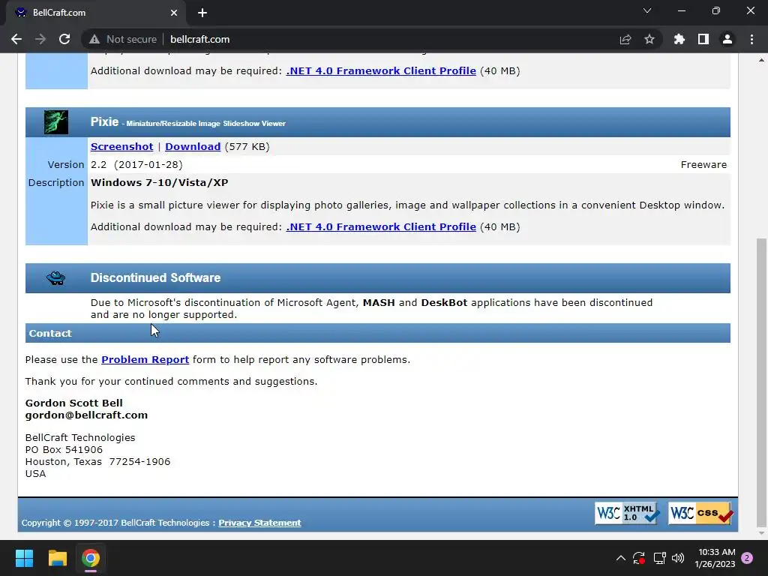This screenshot has height=576, width=768.
Task: Click the PO Box 541906 text
Action: click(64, 450)
